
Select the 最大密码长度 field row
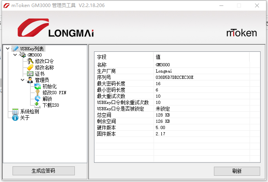[177, 84]
